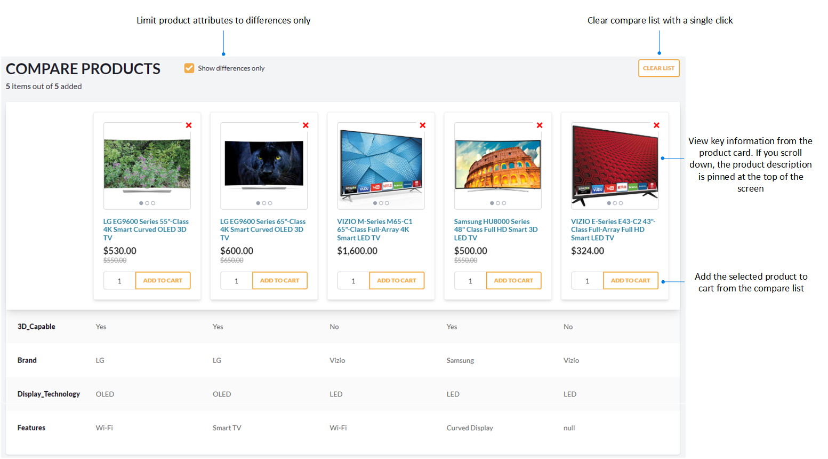828x459 pixels.
Task: Select first image dot on VIZIO M-Series card
Action: pos(375,203)
